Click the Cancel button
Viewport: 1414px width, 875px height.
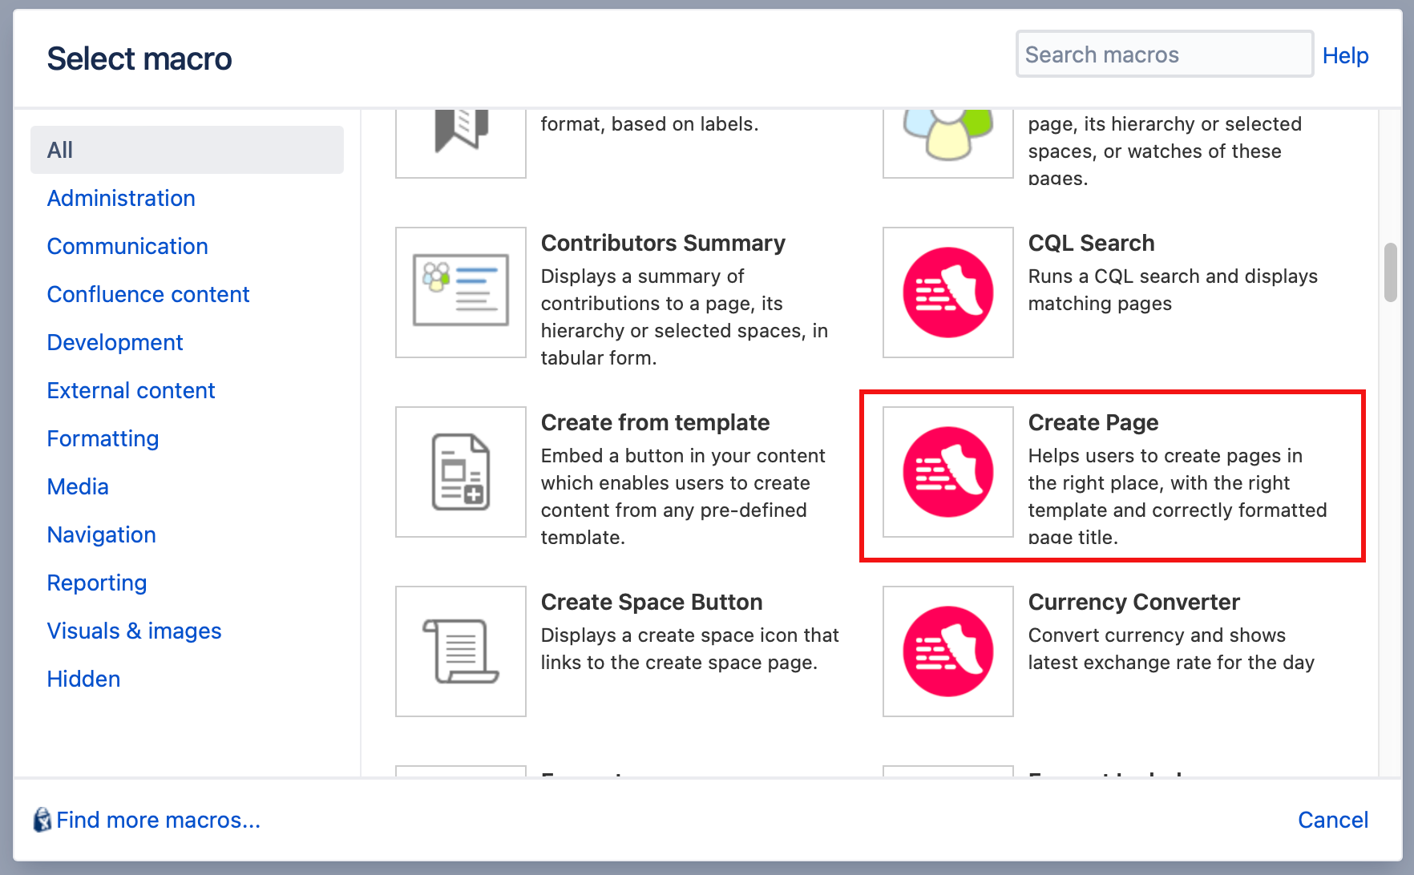1333,820
